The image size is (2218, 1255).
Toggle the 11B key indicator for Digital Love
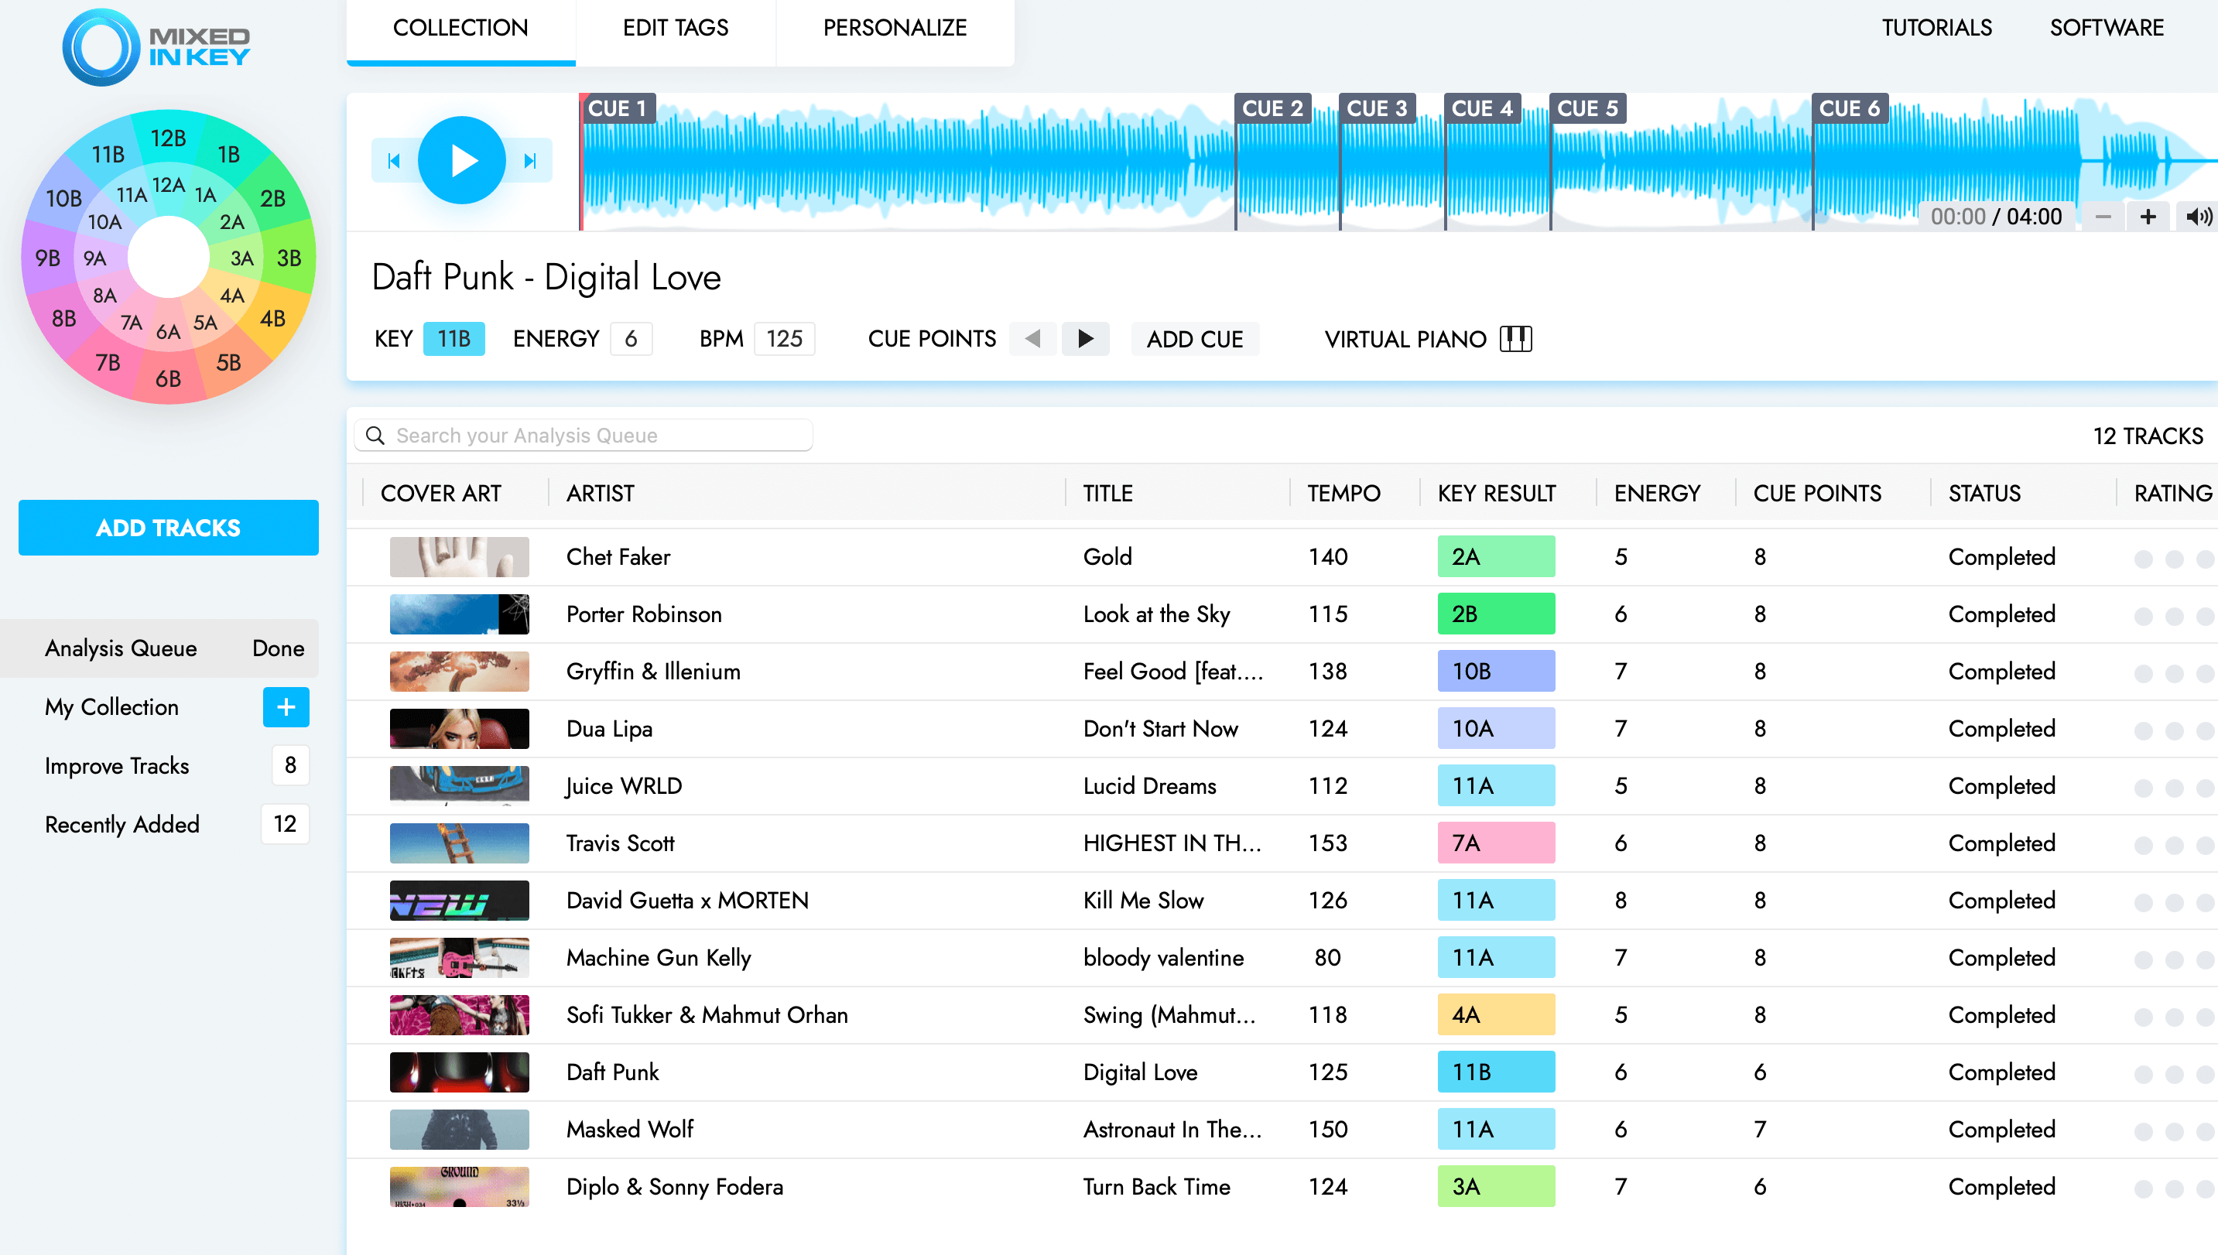click(454, 338)
